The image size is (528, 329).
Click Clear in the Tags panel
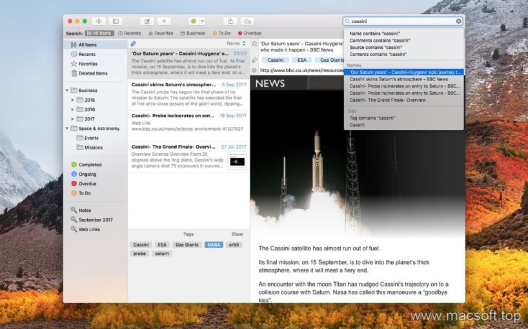tap(238, 234)
